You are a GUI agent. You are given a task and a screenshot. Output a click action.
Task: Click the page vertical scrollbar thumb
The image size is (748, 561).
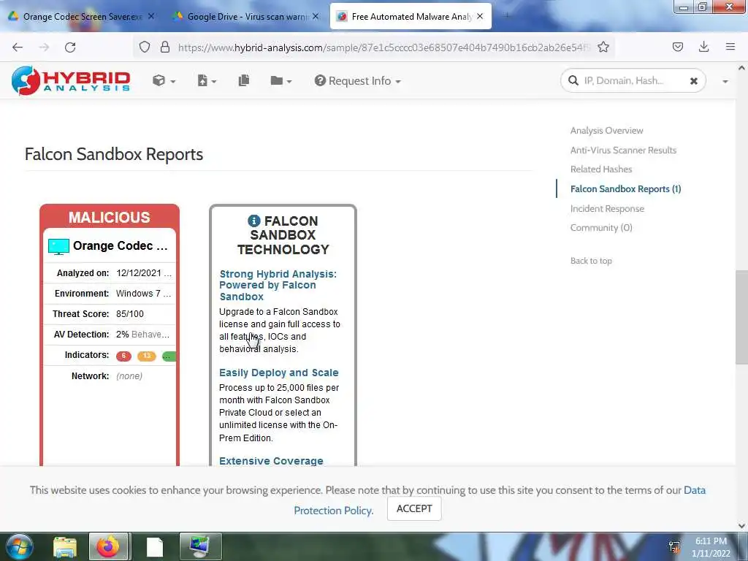(741, 317)
